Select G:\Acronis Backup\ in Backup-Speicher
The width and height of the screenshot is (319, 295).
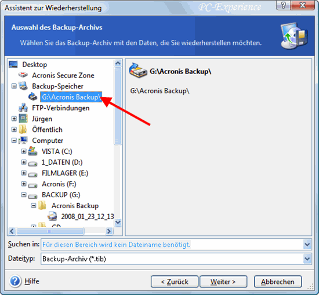tap(71, 97)
